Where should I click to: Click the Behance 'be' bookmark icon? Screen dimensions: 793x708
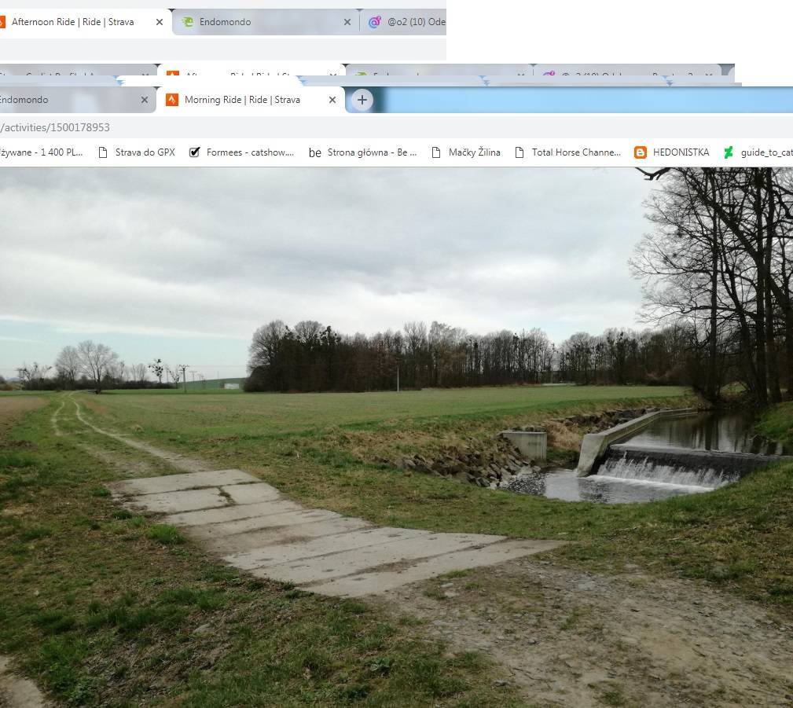pos(314,152)
